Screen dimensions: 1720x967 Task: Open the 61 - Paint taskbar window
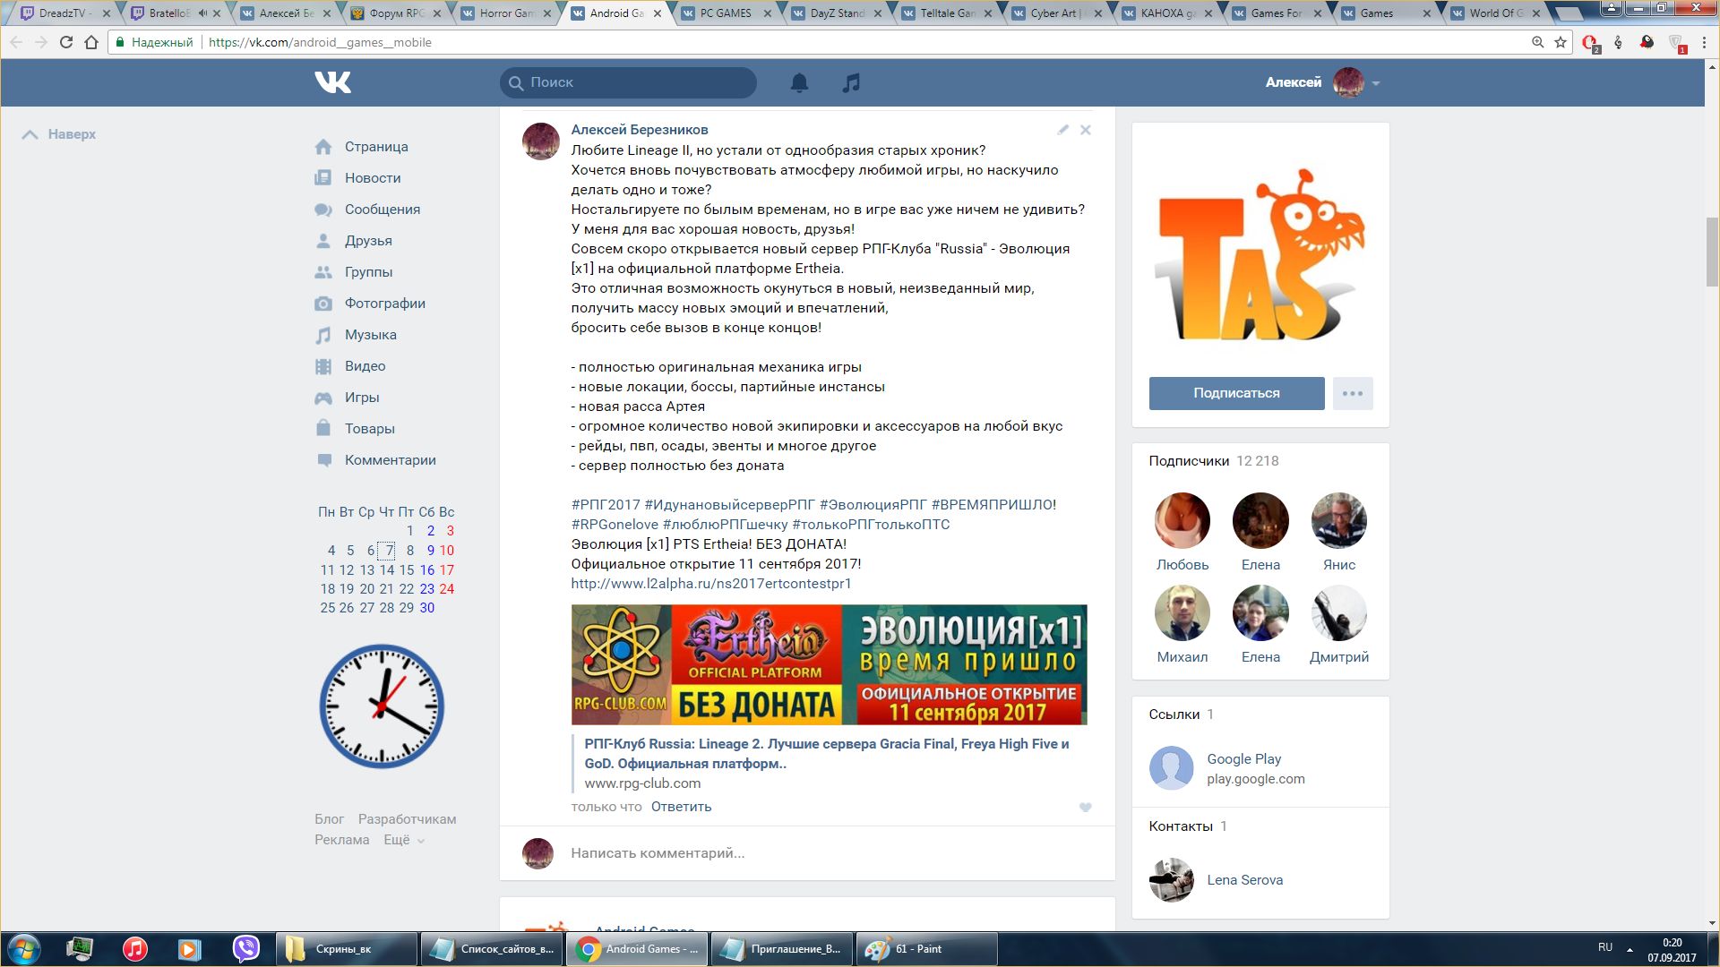tap(926, 949)
